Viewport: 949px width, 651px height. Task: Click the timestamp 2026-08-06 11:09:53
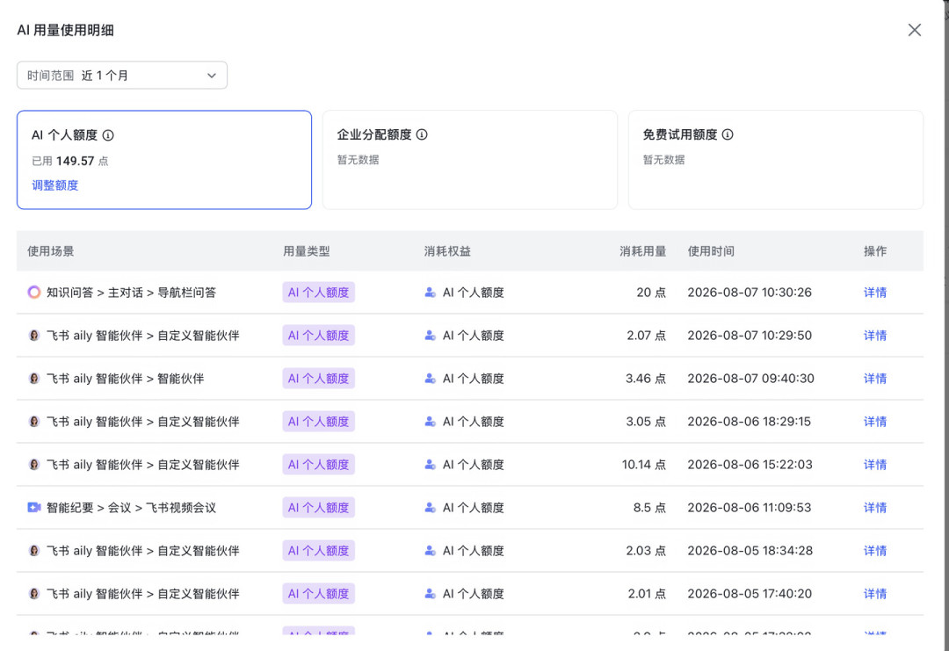[750, 508]
